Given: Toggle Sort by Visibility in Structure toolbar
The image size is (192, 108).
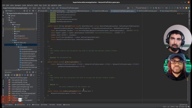Looking at the screenshot, I should 6,75.
